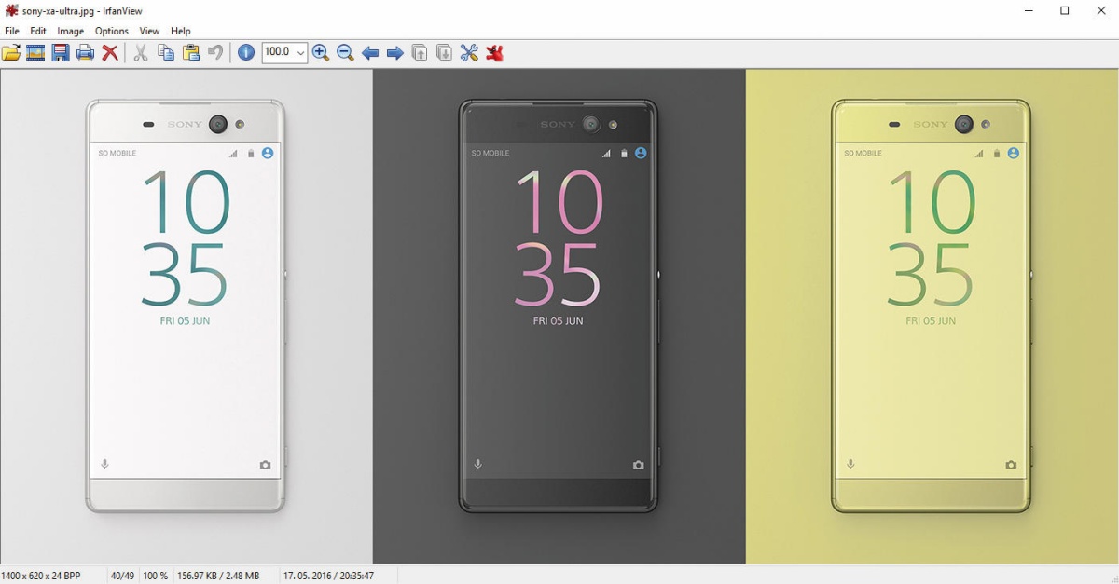Print the image using the printer icon

(x=85, y=53)
